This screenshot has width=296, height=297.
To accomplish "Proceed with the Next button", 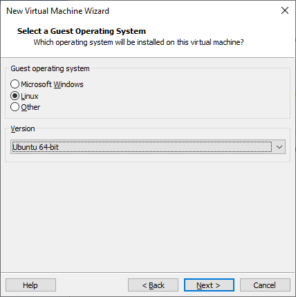I will (209, 285).
